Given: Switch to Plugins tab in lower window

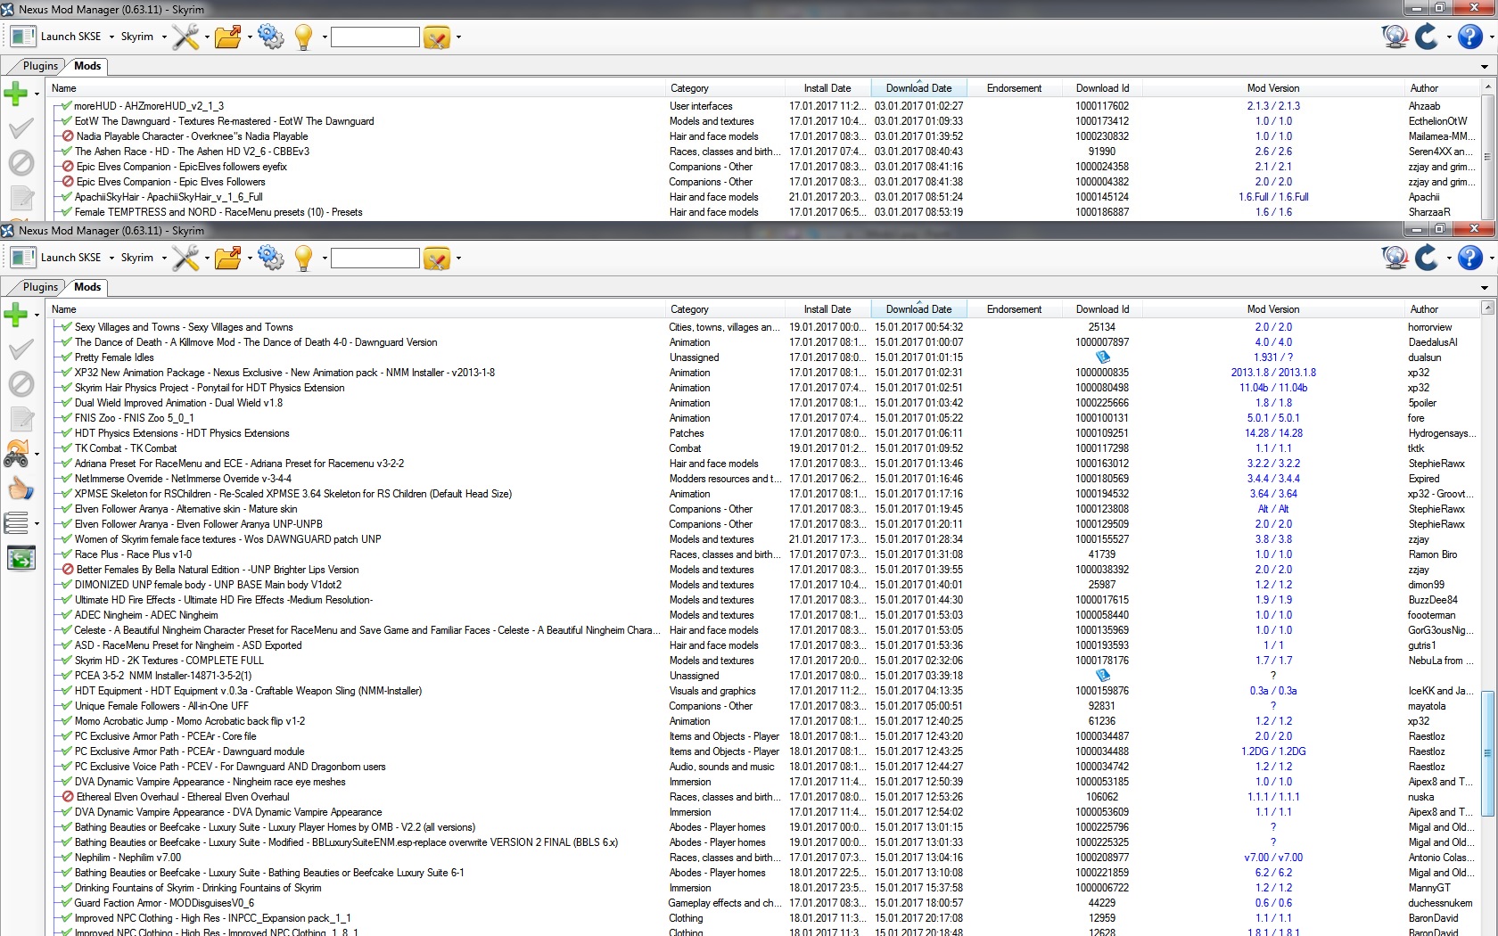Looking at the screenshot, I should click(x=40, y=287).
